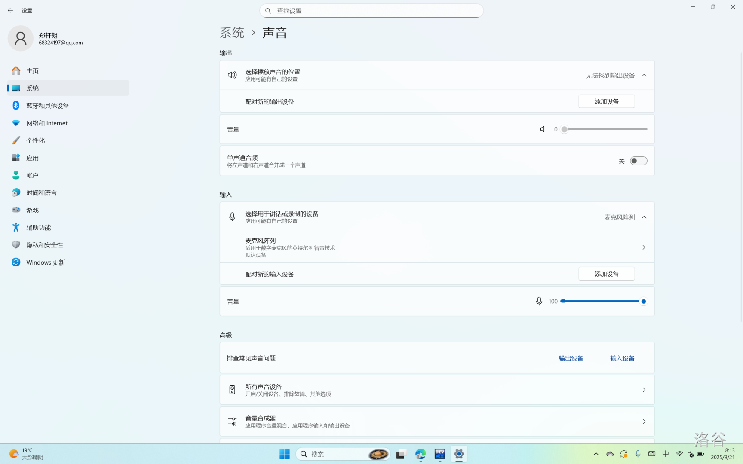
Task: Mute the output volume speaker icon
Action: click(542, 129)
